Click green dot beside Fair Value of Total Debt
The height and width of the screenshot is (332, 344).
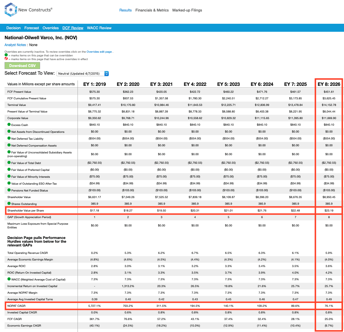(9, 163)
